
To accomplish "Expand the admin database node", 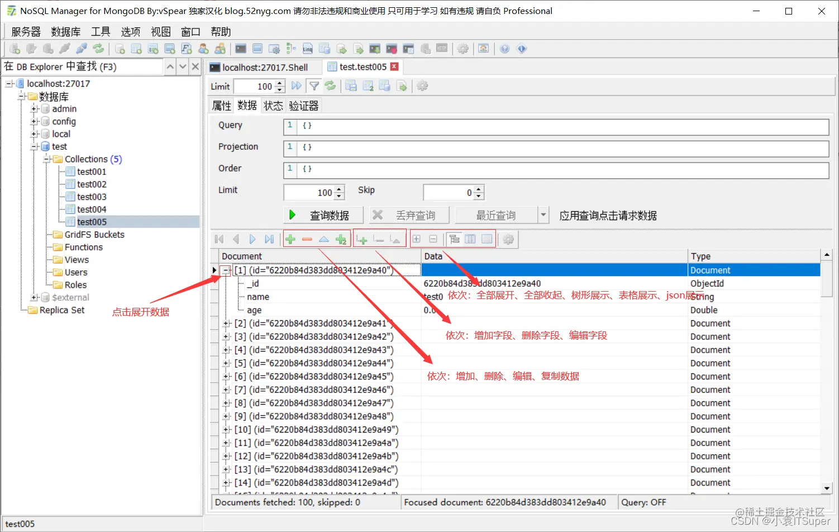I will [x=35, y=109].
